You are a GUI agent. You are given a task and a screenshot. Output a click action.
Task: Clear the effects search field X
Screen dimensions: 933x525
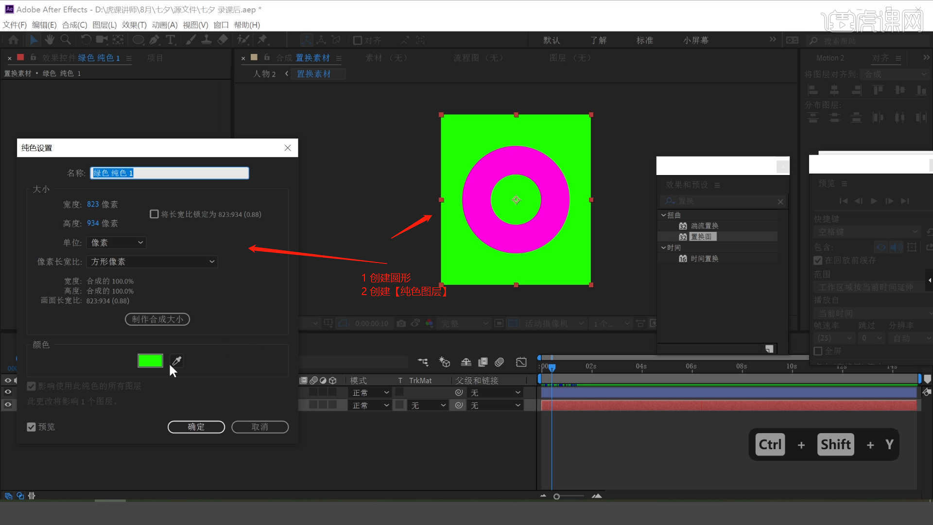(780, 201)
